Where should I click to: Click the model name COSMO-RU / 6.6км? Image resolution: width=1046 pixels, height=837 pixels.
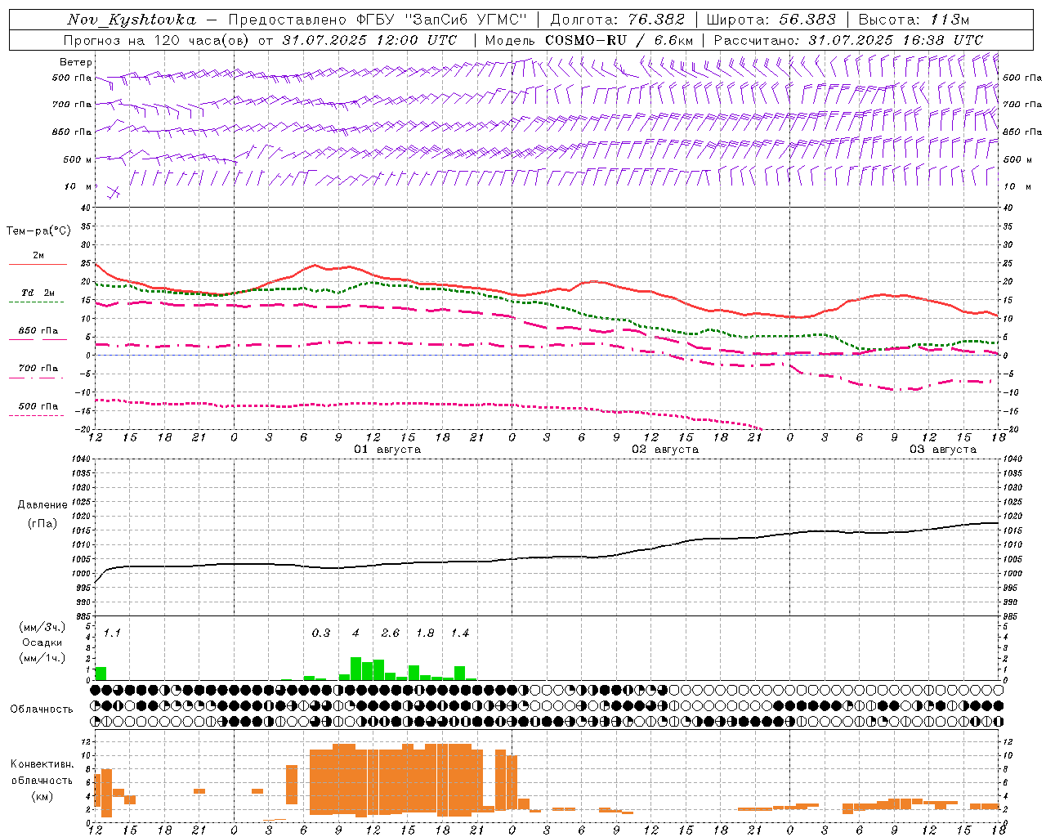tap(619, 40)
